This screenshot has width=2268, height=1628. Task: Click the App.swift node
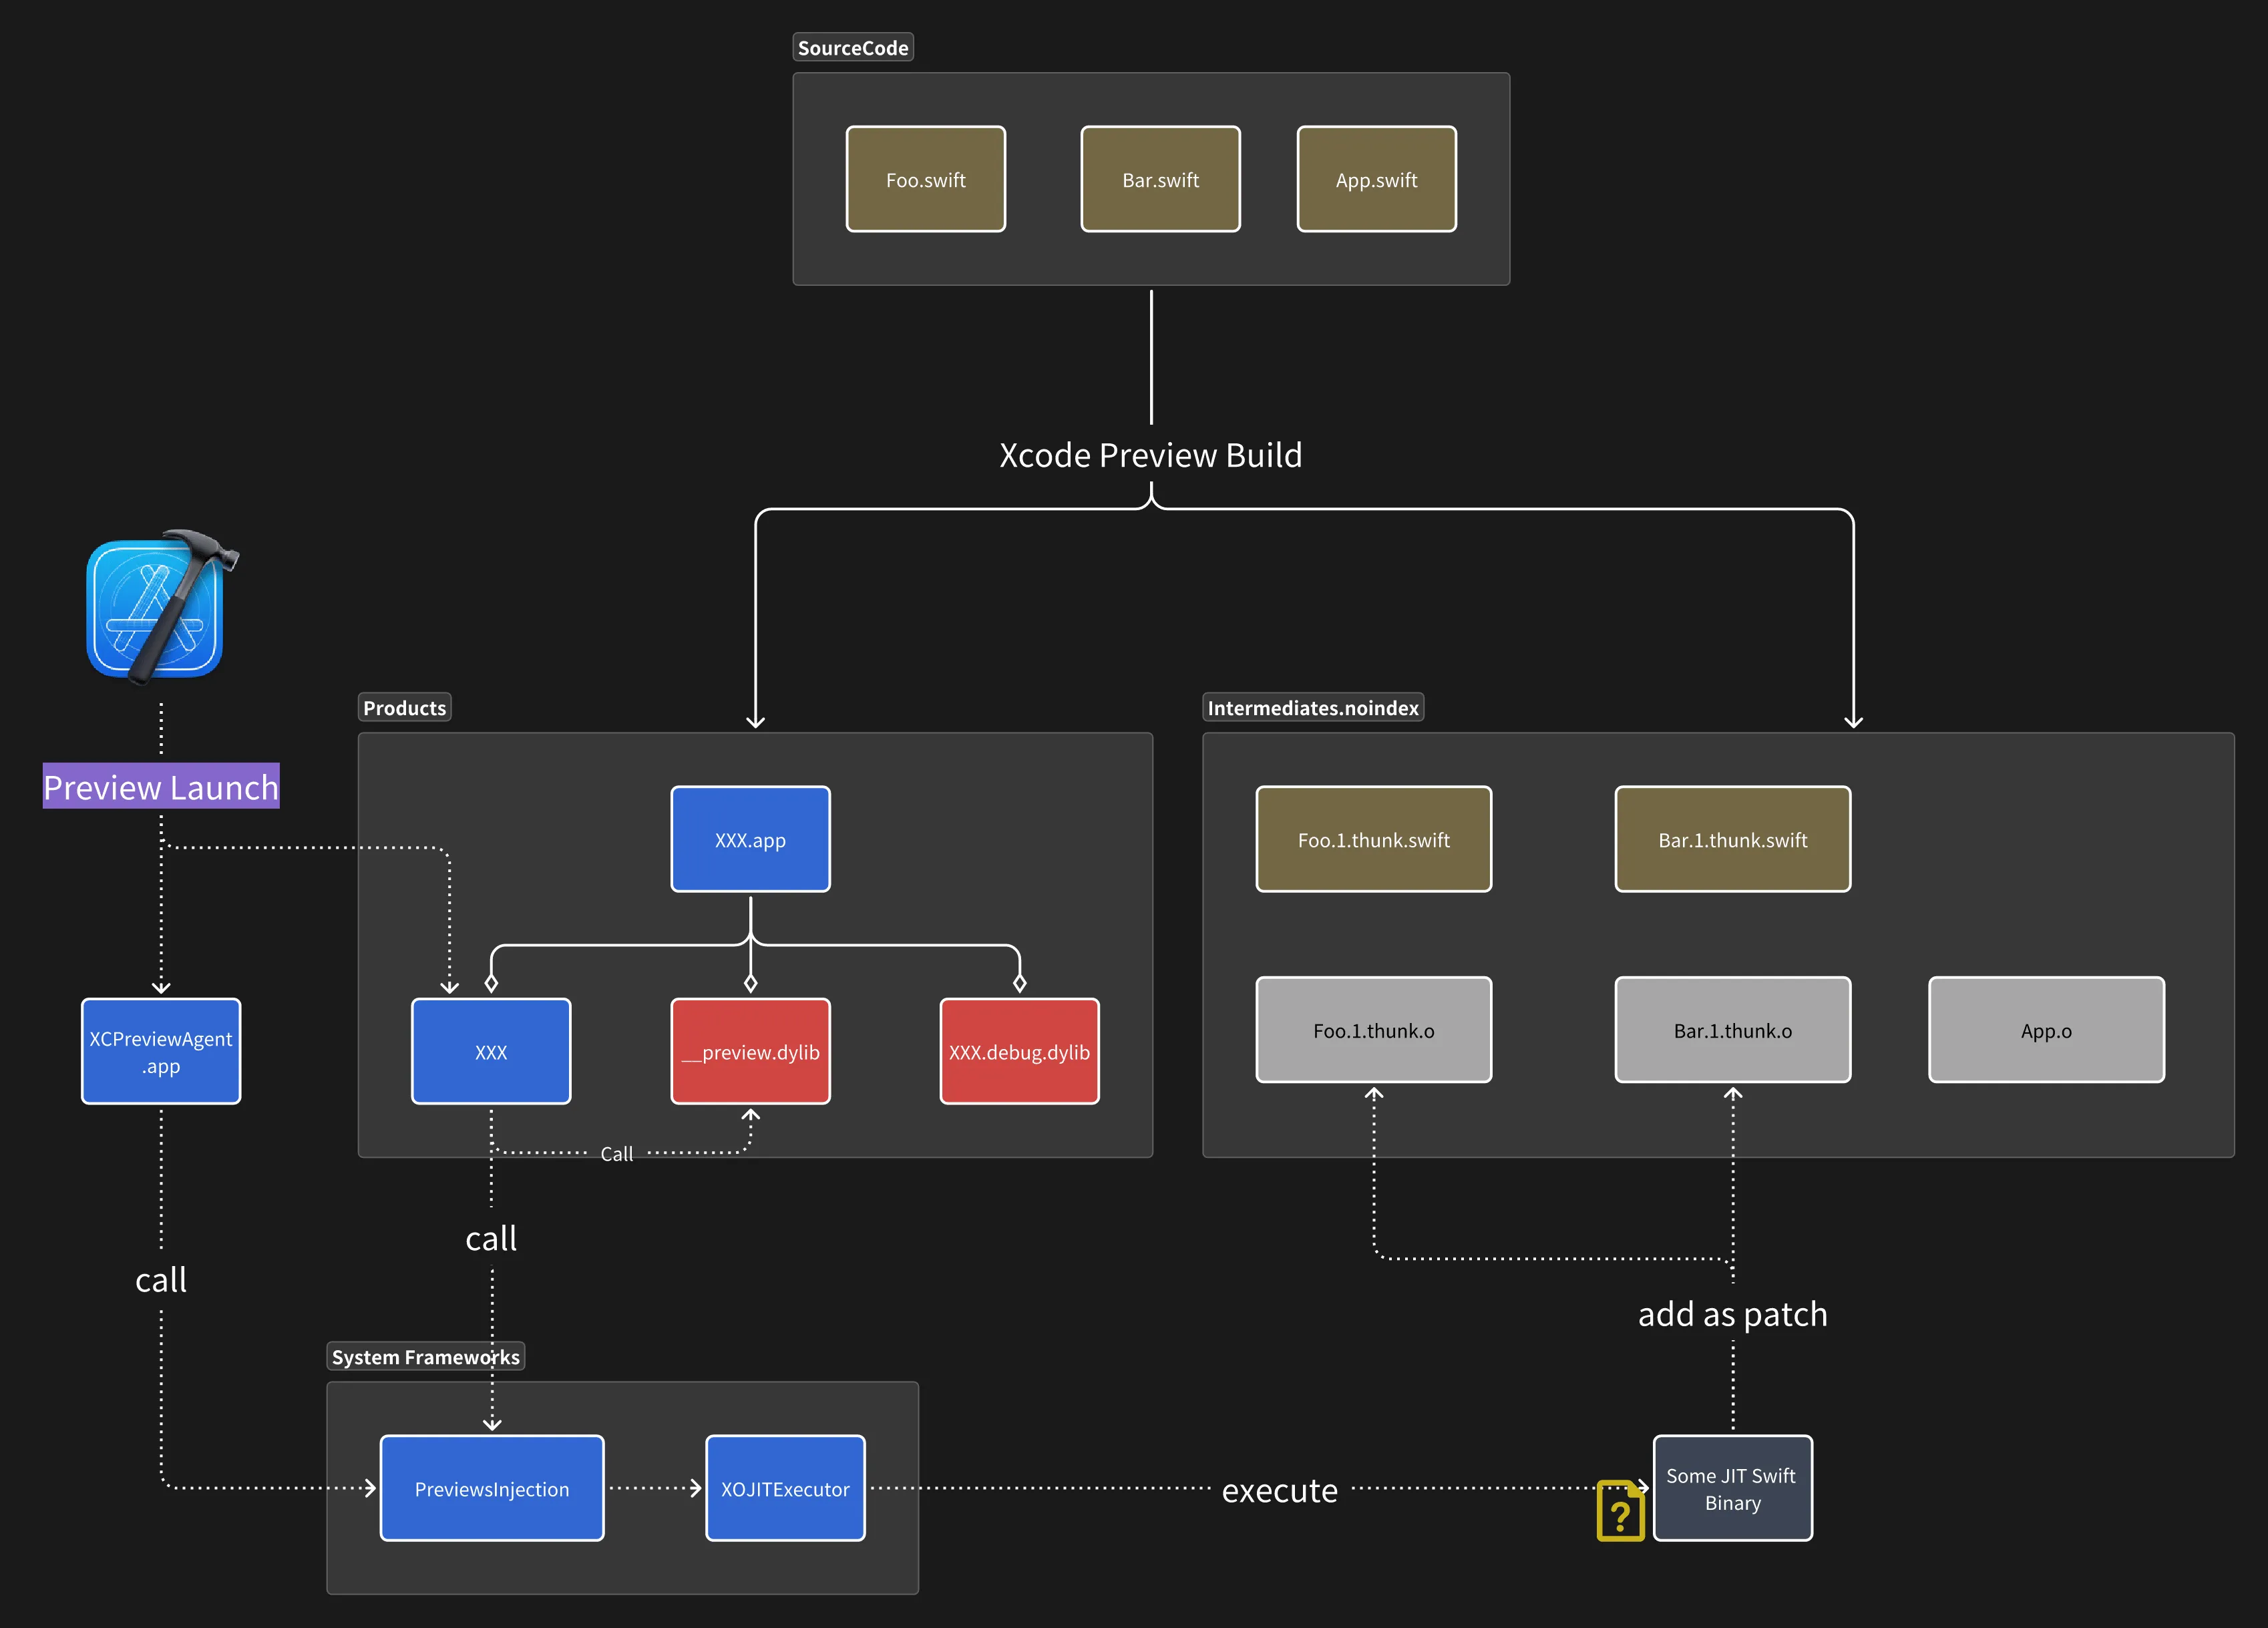pos(1376,180)
